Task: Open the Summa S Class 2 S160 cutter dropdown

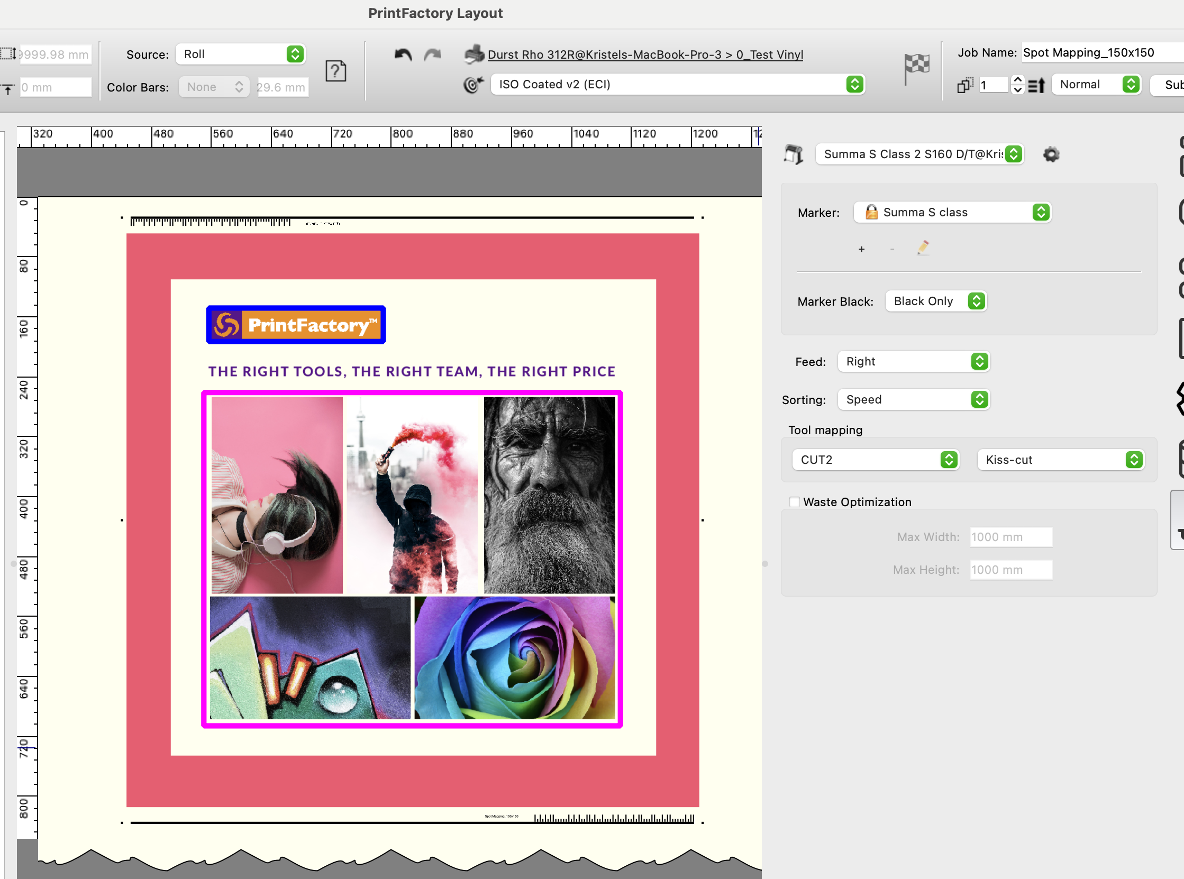Action: coord(919,154)
